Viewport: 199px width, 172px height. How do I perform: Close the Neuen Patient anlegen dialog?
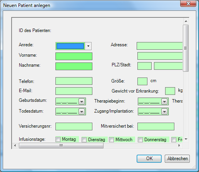tap(188, 3)
